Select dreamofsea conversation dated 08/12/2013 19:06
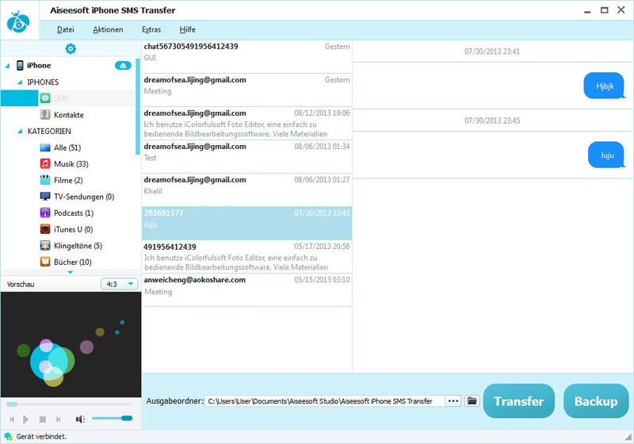 pos(246,123)
